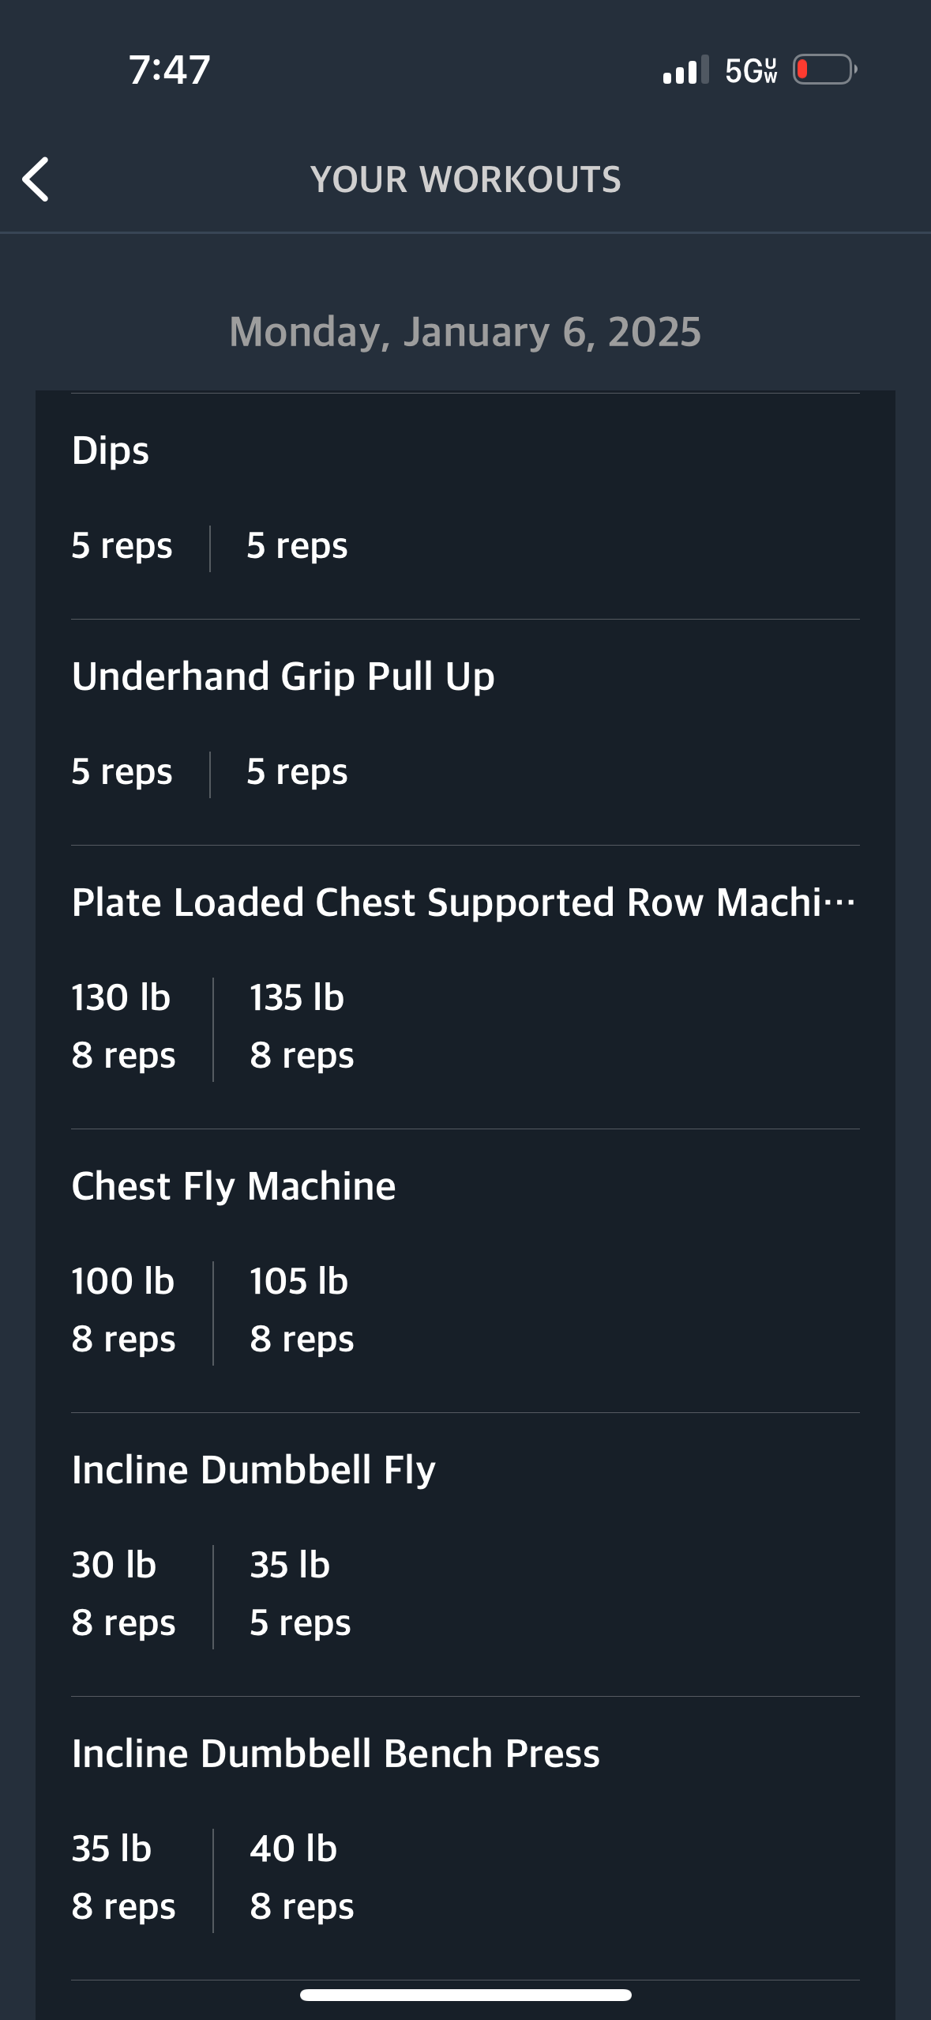Select the 40 lb bench press set
Viewport: 931px width, 2020px height.
coord(302,1877)
